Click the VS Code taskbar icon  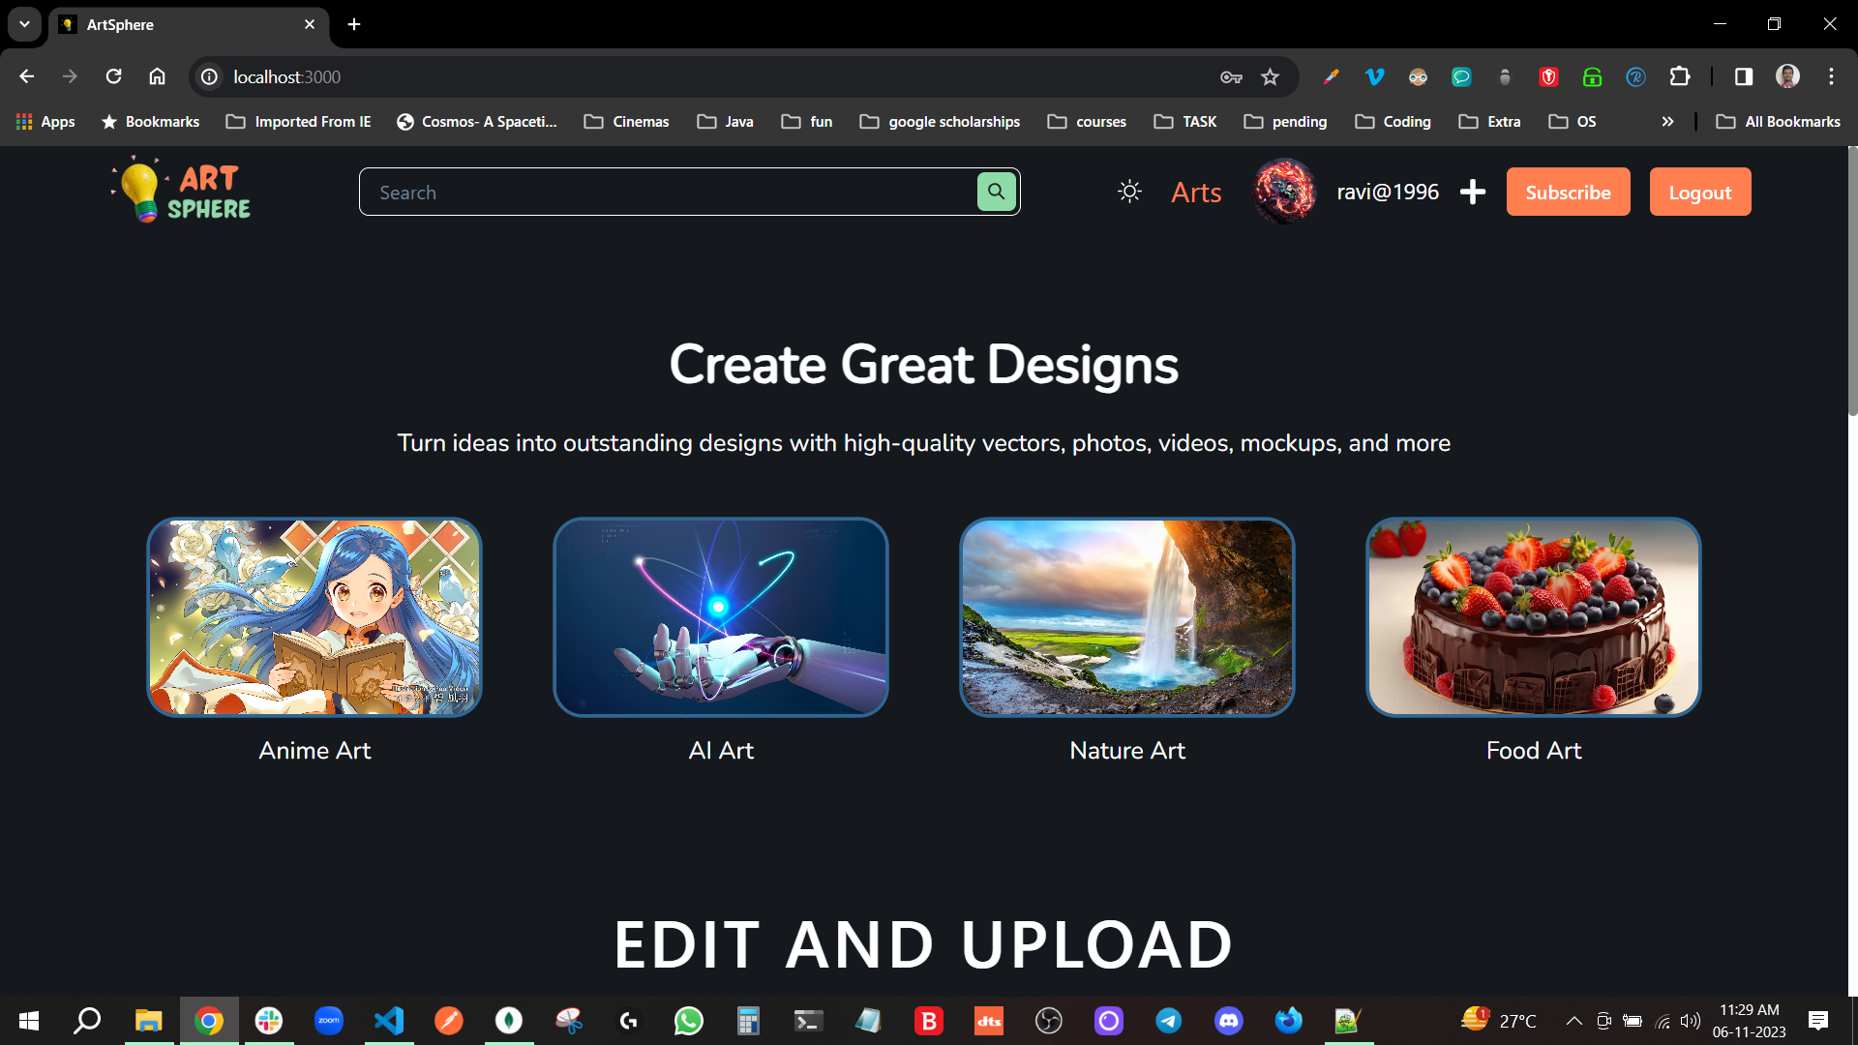[389, 1020]
